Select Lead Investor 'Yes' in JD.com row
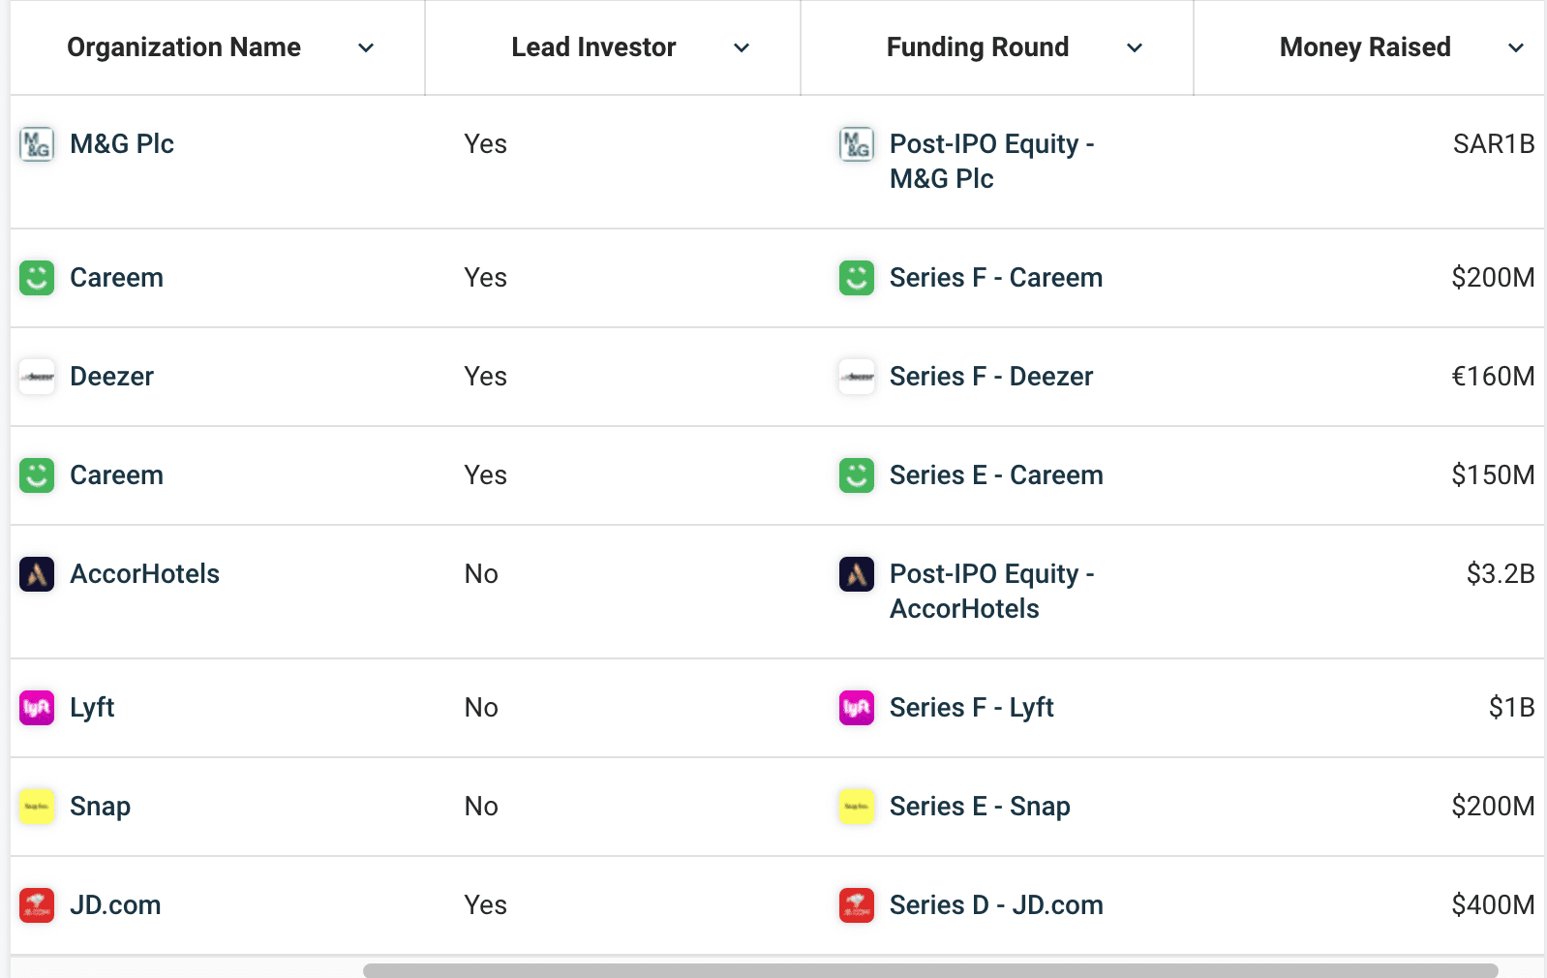 (485, 905)
